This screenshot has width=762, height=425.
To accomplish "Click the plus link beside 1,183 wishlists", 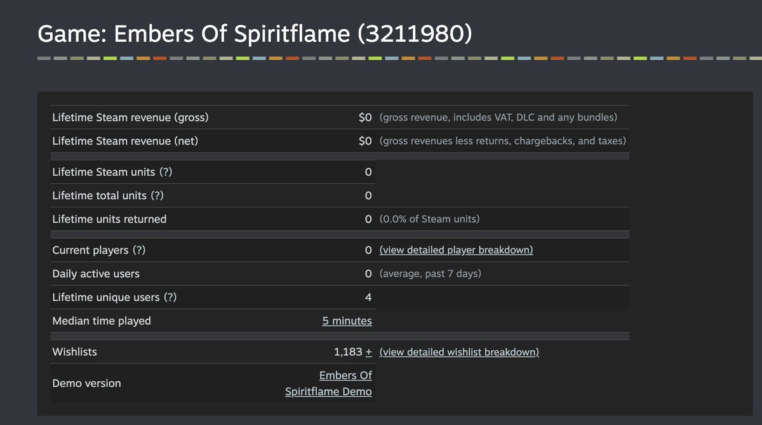I will click(x=368, y=351).
